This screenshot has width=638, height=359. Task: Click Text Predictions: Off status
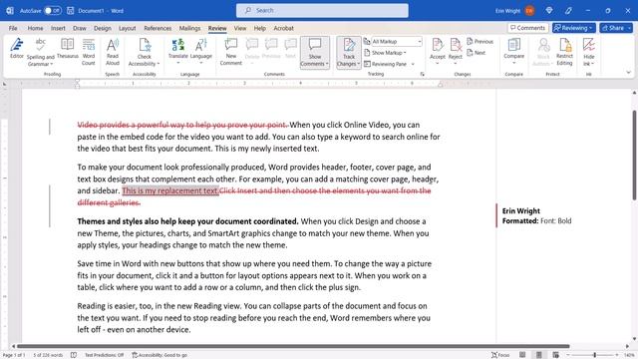click(104, 355)
